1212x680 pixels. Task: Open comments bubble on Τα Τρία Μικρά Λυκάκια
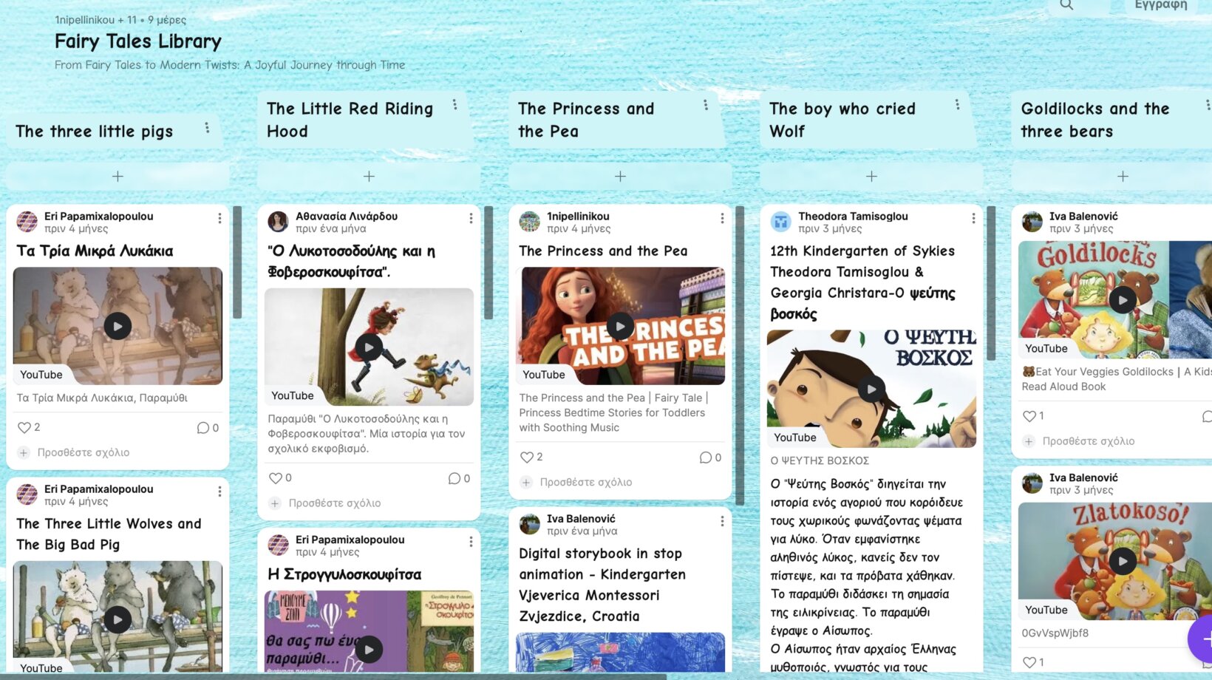point(203,428)
